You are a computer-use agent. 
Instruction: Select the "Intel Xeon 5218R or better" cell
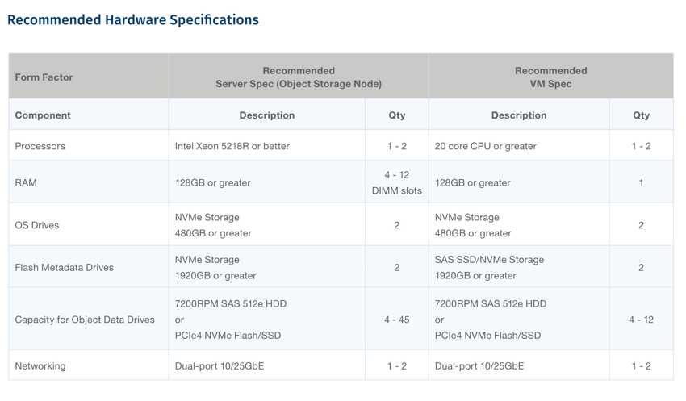(x=232, y=146)
